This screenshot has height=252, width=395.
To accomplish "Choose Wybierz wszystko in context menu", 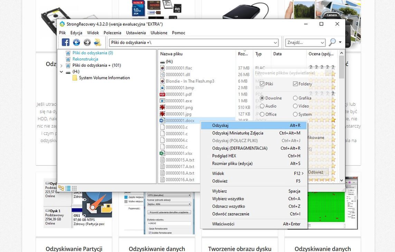I will [x=254, y=198].
